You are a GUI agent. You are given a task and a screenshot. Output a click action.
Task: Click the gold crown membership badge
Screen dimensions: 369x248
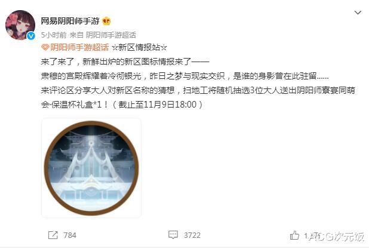tap(107, 21)
